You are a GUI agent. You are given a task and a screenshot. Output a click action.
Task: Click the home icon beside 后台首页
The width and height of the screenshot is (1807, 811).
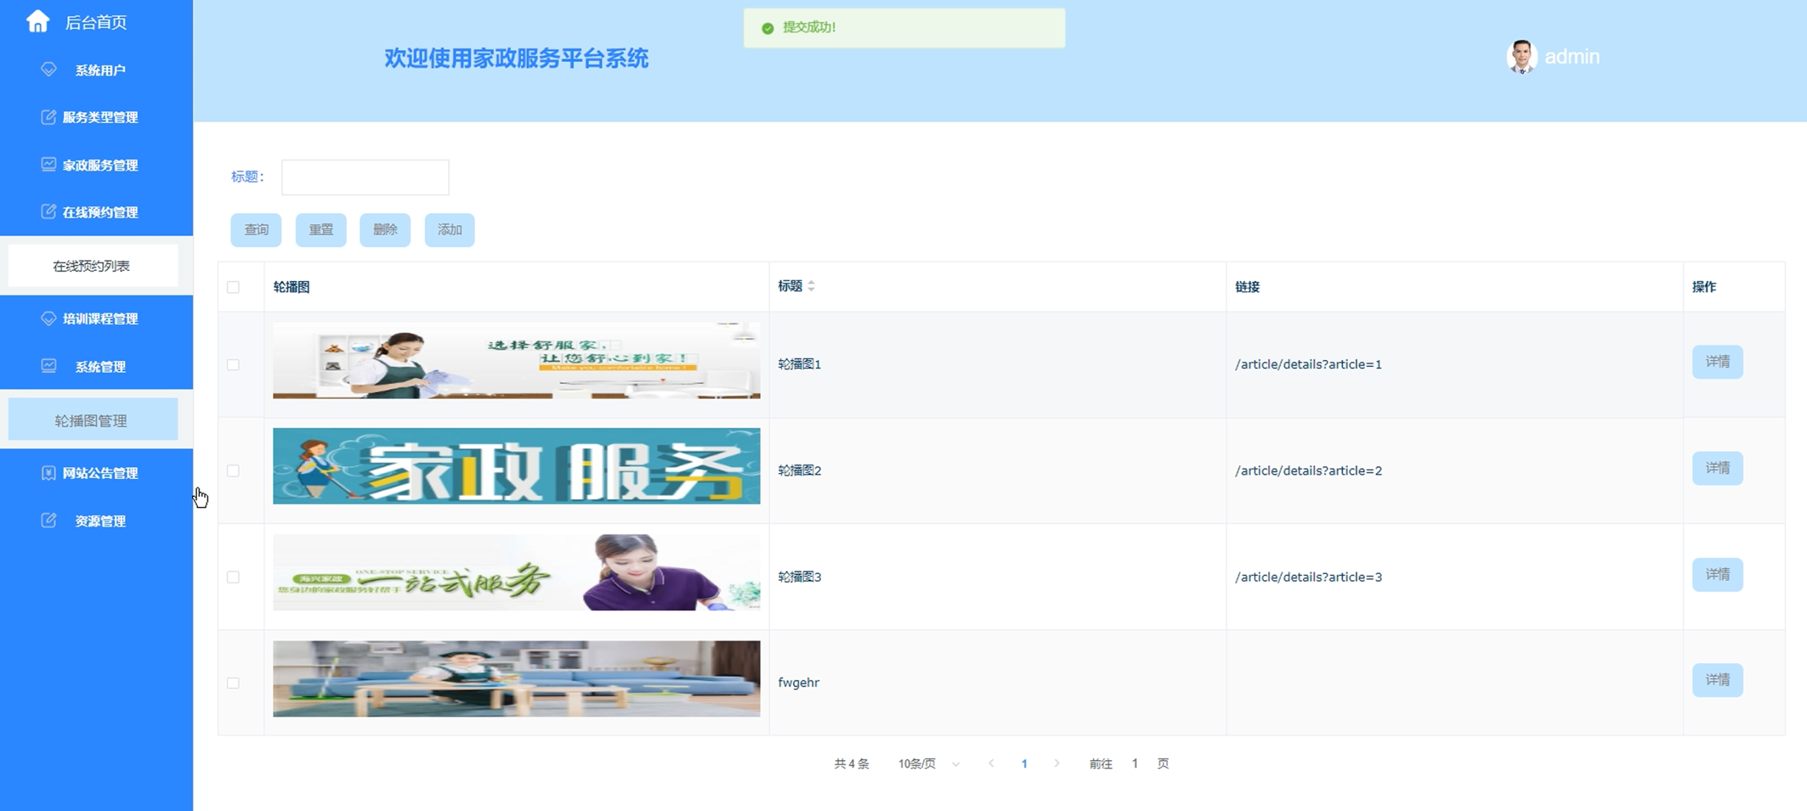38,22
